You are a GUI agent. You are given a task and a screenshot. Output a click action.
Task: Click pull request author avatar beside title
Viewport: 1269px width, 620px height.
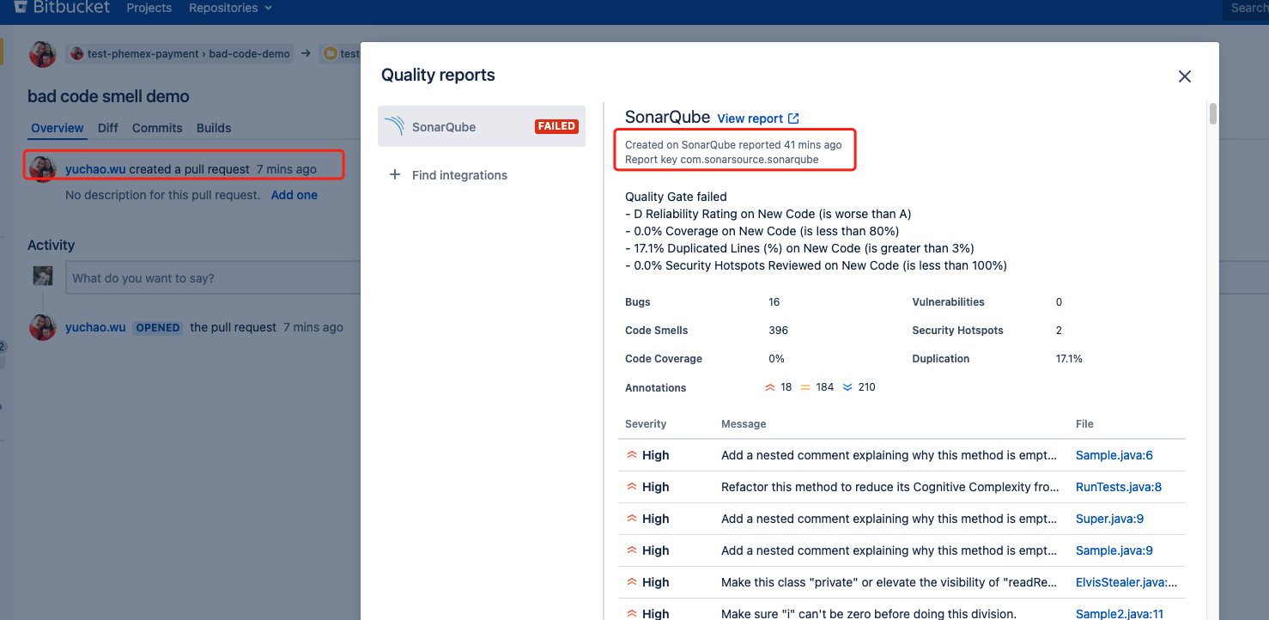pyautogui.click(x=43, y=53)
